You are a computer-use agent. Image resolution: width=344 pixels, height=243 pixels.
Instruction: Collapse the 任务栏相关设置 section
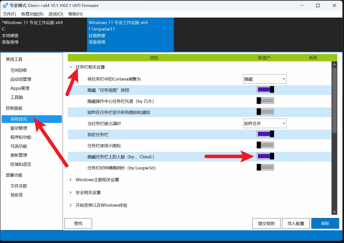[x=71, y=67]
